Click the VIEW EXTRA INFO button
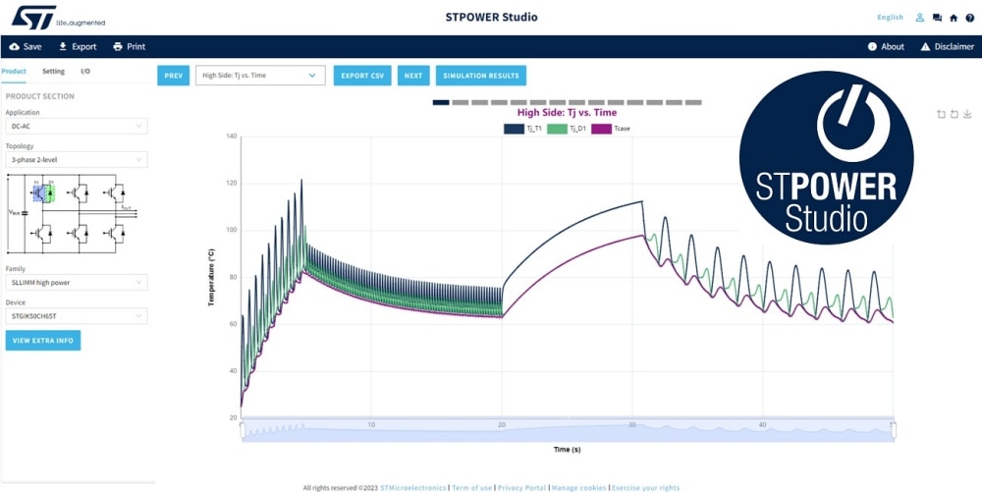Image resolution: width=982 pixels, height=492 pixels. [x=42, y=341]
